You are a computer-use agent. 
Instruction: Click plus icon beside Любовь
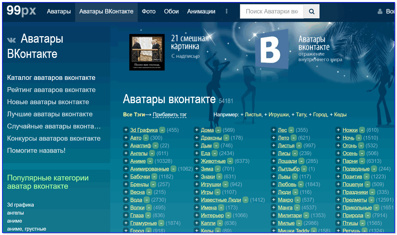click(x=274, y=184)
